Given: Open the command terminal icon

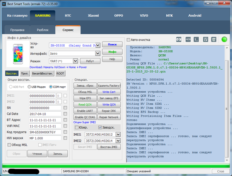Looking at the screenshot, I should click(196, 39).
